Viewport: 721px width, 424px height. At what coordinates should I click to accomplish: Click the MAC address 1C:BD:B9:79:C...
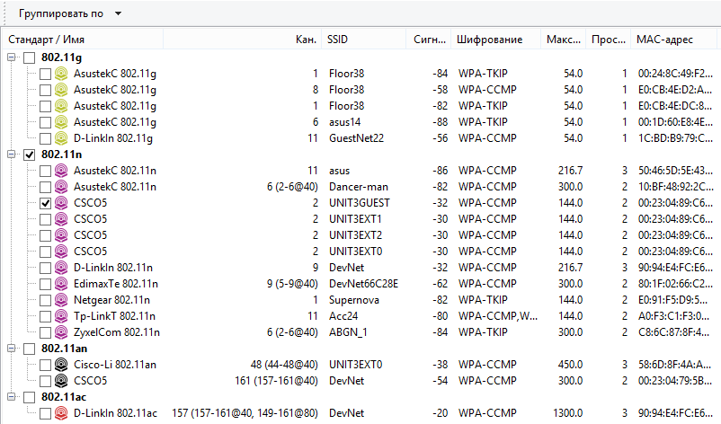point(675,138)
